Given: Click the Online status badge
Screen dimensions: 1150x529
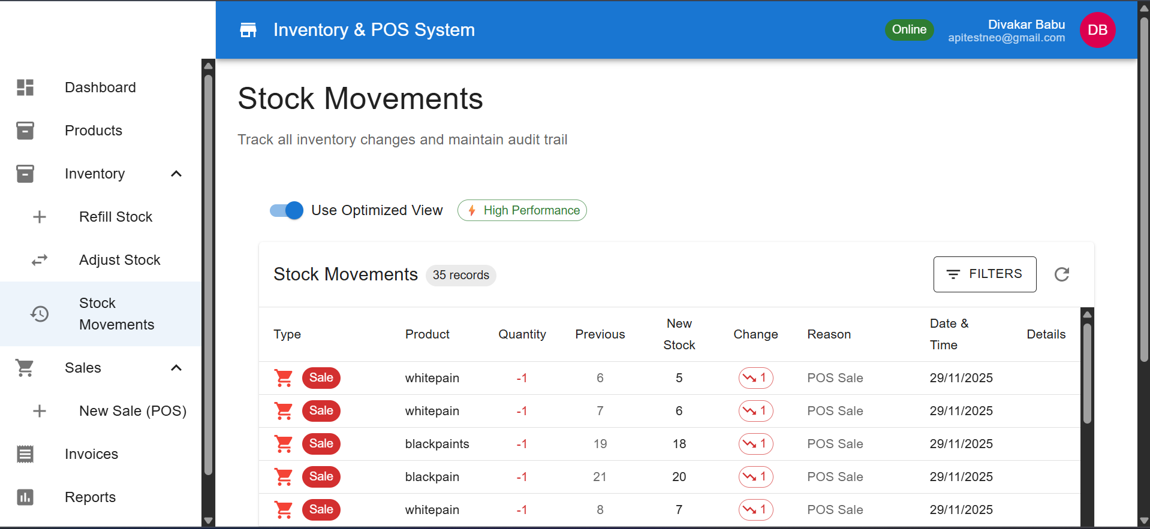Looking at the screenshot, I should point(908,30).
